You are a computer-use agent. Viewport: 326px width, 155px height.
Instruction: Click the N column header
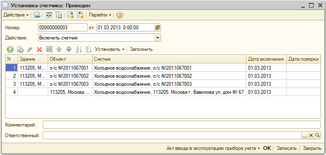coord(12,59)
